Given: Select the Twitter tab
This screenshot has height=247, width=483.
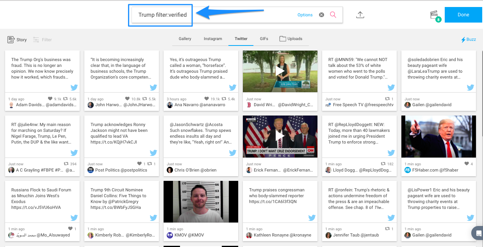Looking at the screenshot, I should [x=241, y=39].
